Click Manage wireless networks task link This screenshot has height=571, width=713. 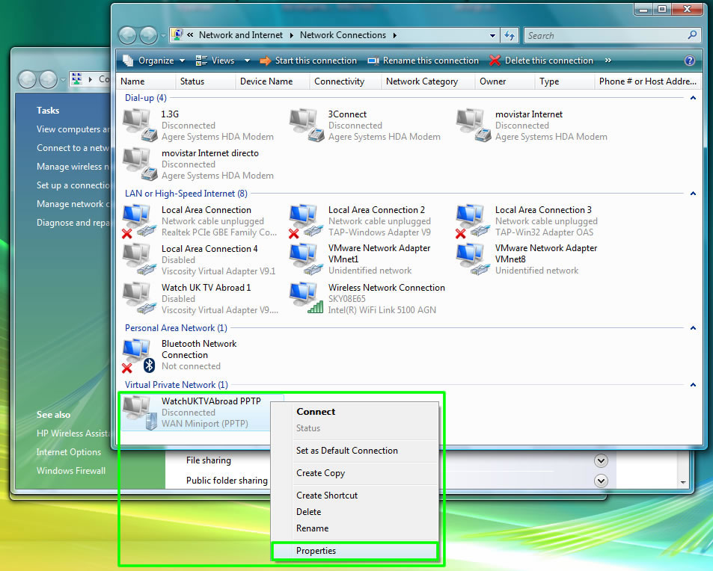click(x=73, y=167)
